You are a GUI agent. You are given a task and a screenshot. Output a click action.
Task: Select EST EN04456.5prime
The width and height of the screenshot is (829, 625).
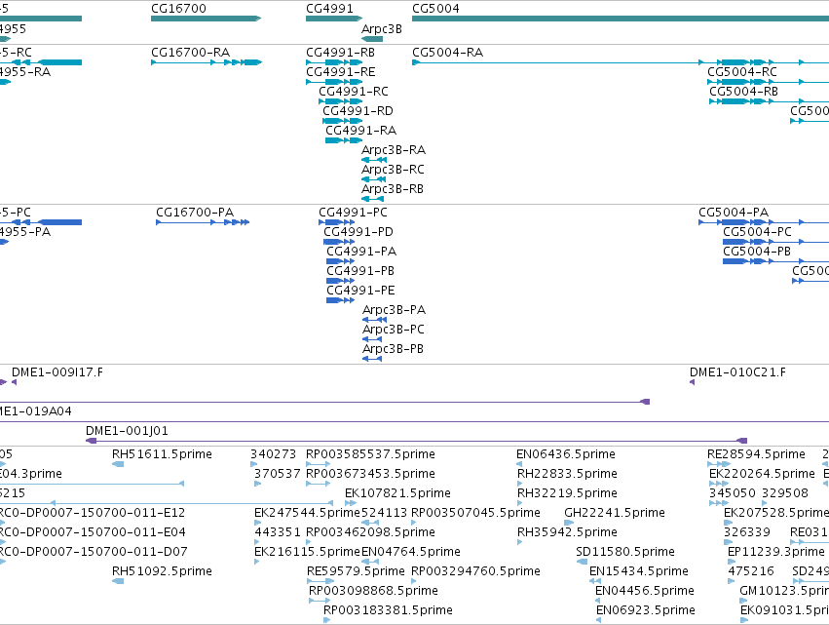coord(598,601)
